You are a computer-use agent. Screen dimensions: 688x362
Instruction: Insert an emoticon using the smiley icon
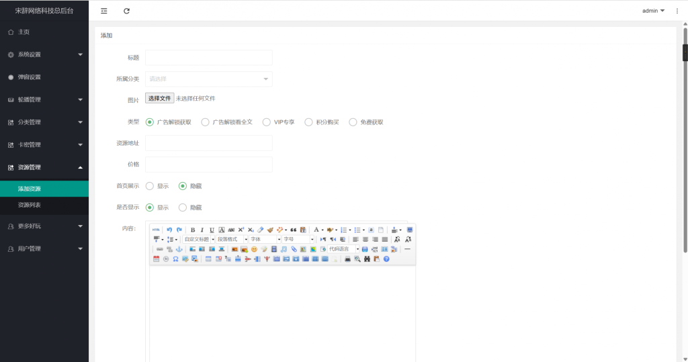254,249
